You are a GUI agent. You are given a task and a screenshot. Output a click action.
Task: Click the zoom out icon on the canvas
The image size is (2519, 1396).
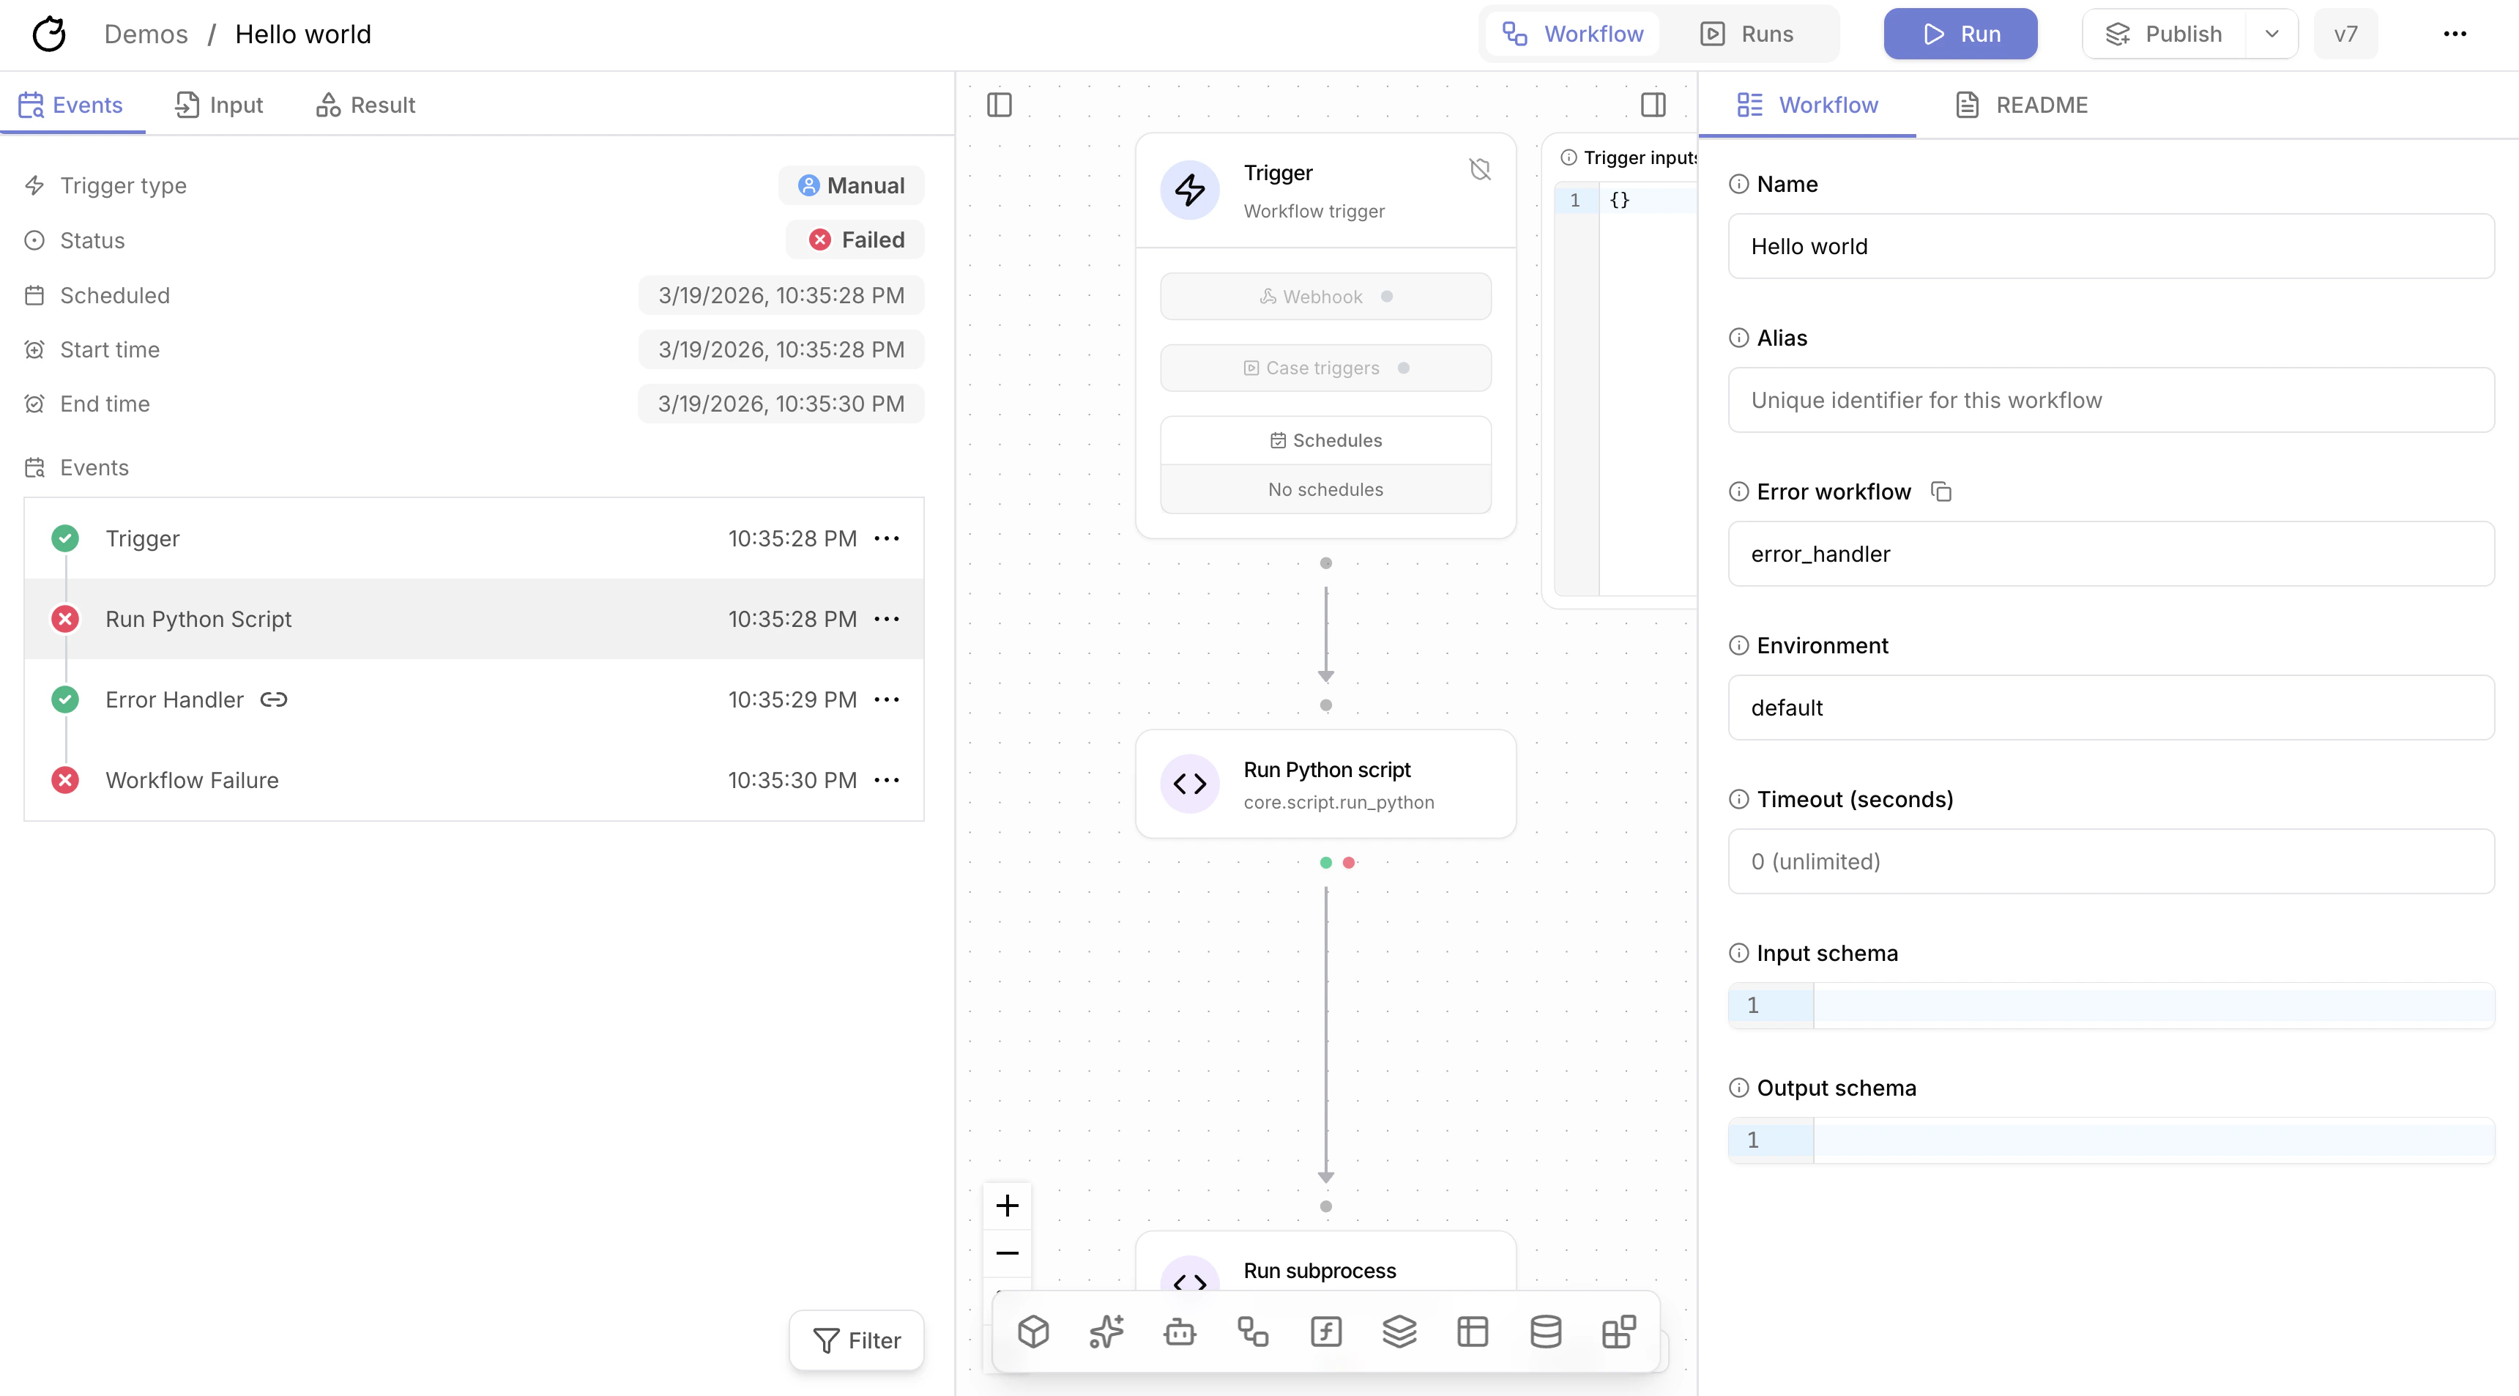[x=1007, y=1253]
